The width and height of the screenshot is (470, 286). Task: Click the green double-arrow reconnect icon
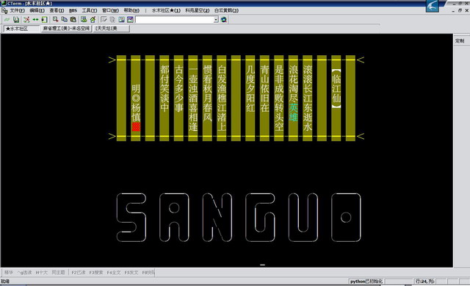[x=35, y=20]
